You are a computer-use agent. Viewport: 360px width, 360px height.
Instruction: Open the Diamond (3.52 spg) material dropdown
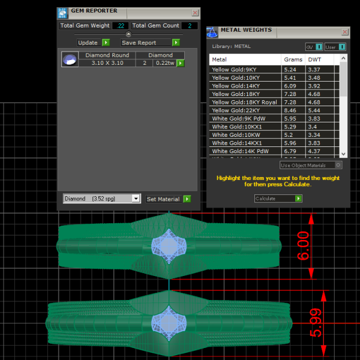point(136,199)
